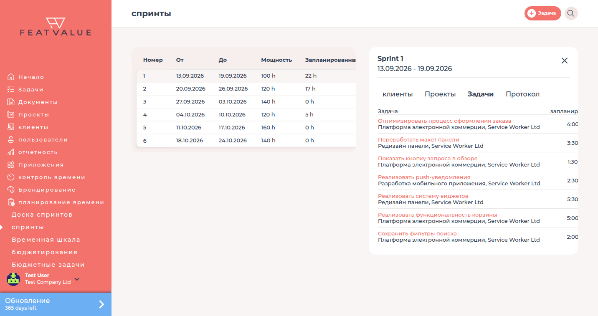Open task Реализовать систему виджетов
Viewport: 598px width, 316px height.
coord(423,196)
